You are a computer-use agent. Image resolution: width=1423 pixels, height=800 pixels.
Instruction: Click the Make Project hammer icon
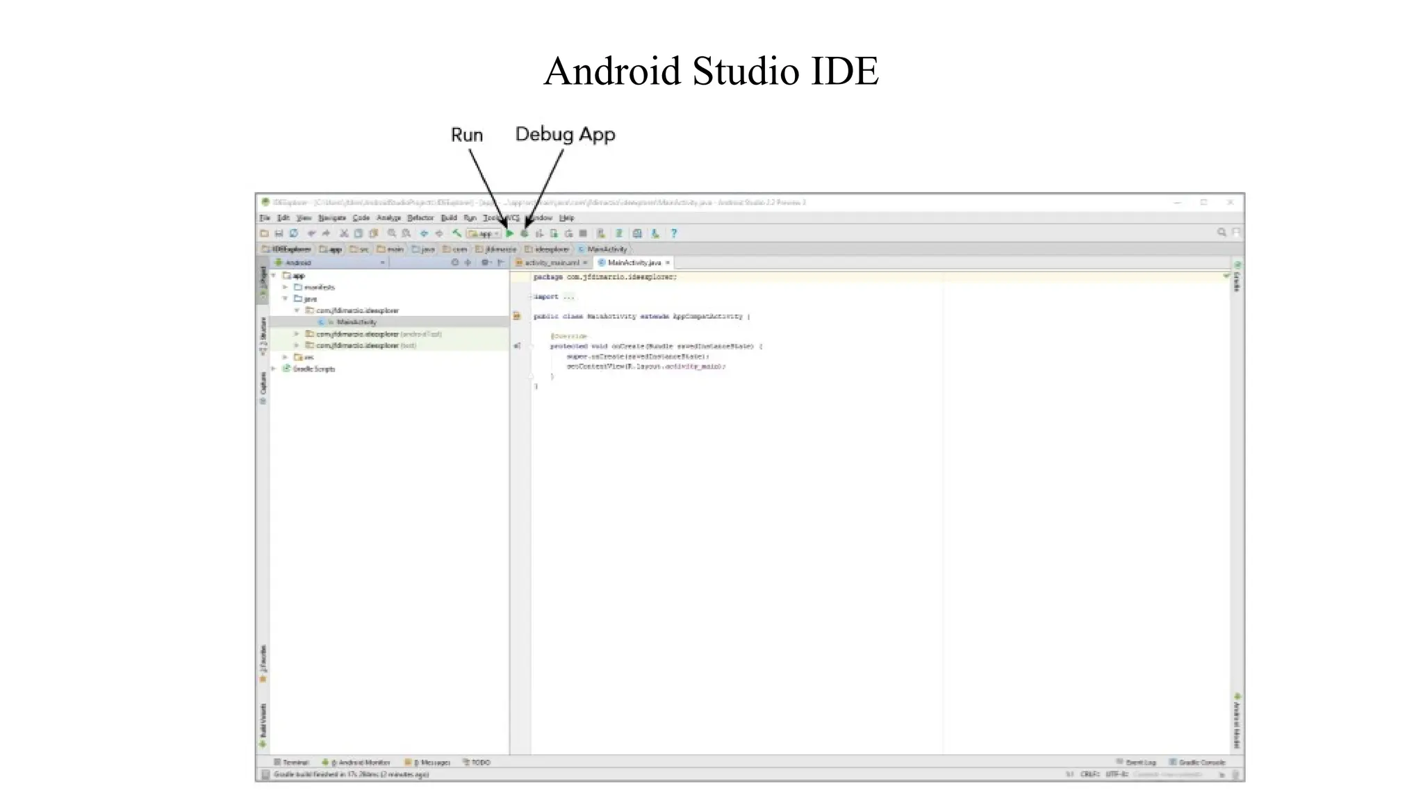[456, 234]
